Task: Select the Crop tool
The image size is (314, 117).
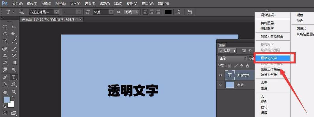Action: [x=5, y=41]
